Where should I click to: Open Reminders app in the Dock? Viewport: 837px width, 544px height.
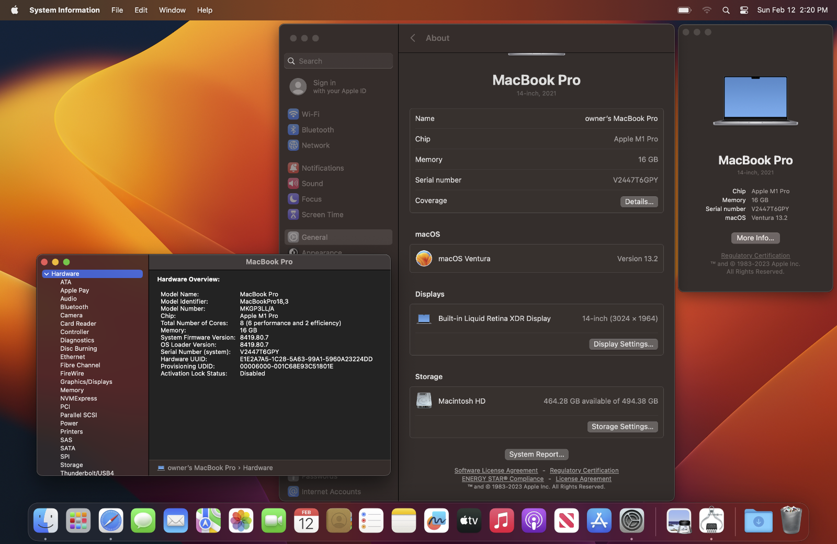pyautogui.click(x=371, y=521)
